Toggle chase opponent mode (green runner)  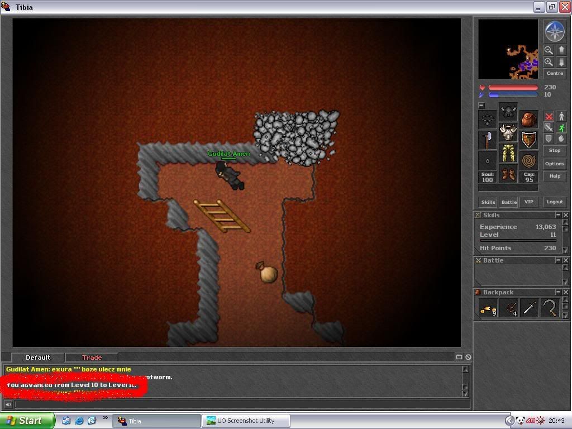click(561, 128)
